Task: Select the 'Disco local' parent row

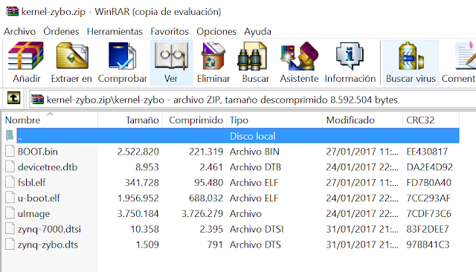Action: point(238,135)
